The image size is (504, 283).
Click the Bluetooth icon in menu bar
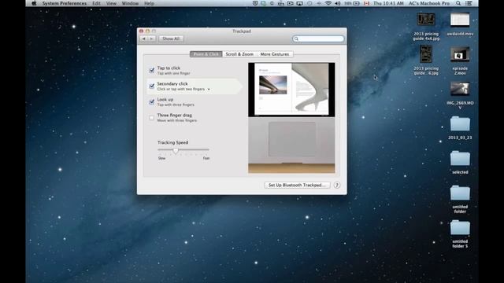coord(319,3)
